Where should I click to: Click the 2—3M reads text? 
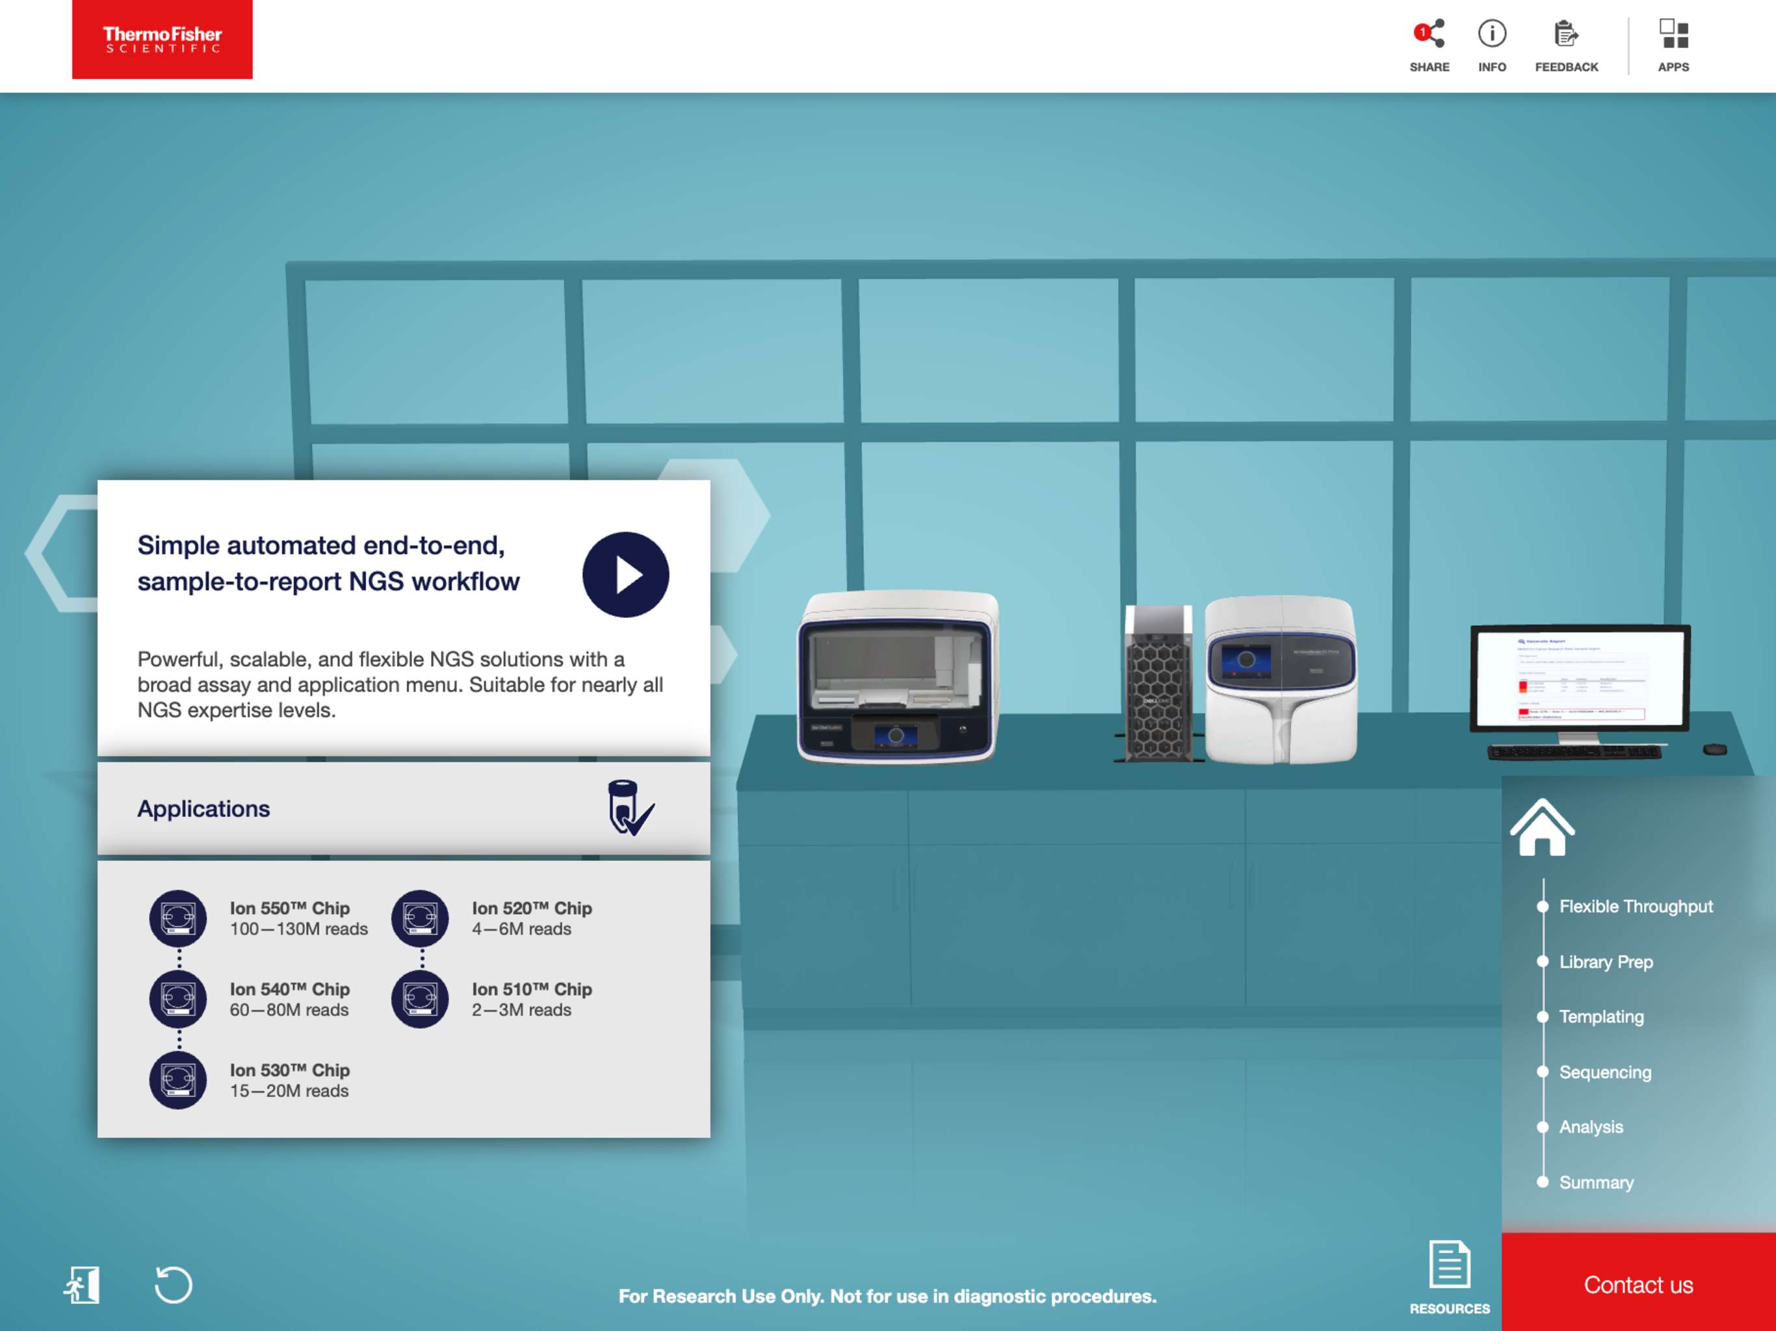[x=521, y=1010]
